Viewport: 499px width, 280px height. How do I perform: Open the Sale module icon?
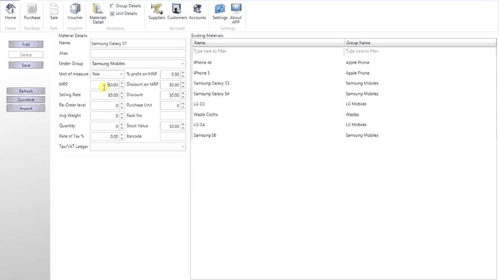click(54, 12)
